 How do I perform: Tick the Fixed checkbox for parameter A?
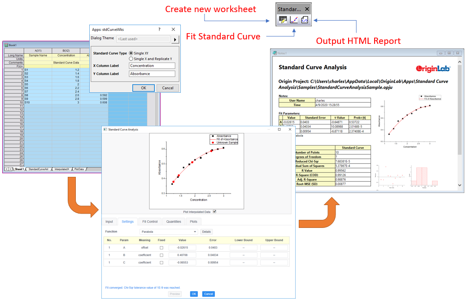click(x=161, y=248)
